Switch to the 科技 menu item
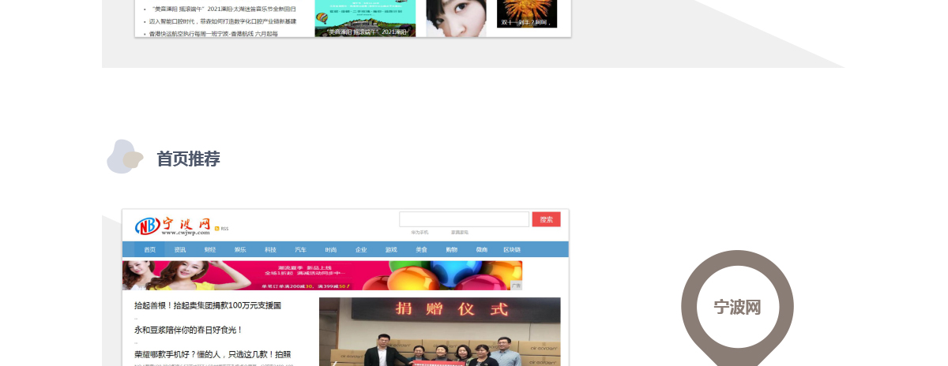The height and width of the screenshot is (366, 948). click(270, 249)
